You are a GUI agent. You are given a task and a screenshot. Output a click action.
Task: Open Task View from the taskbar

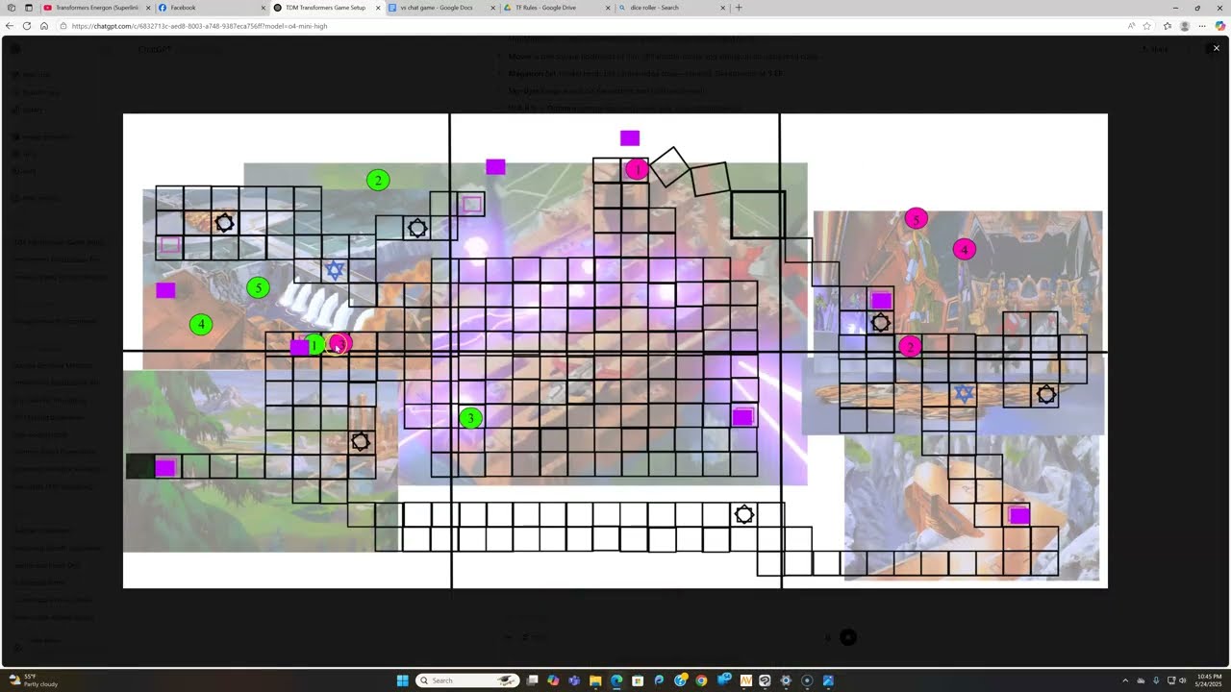tap(532, 680)
